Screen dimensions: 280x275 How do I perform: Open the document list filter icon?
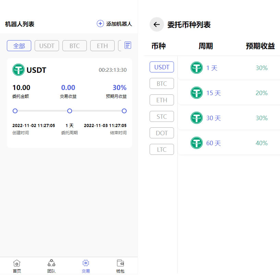click(x=128, y=45)
